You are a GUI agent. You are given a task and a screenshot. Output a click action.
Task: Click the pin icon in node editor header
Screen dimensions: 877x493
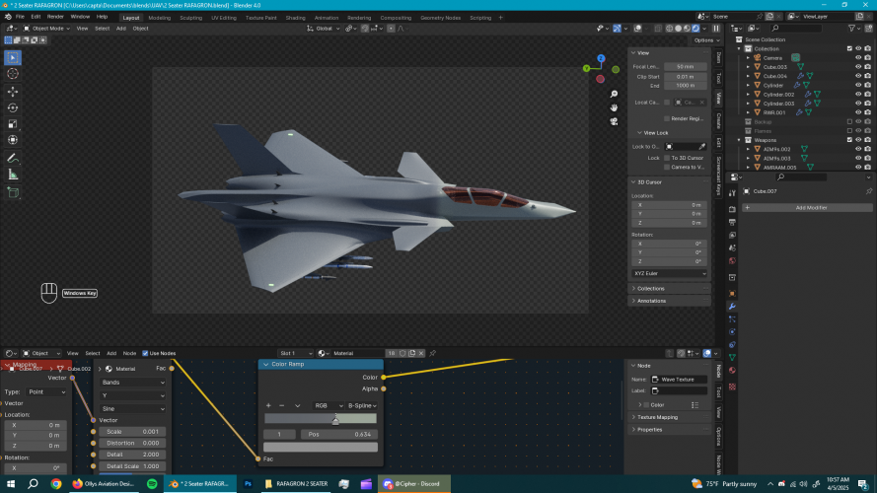432,353
